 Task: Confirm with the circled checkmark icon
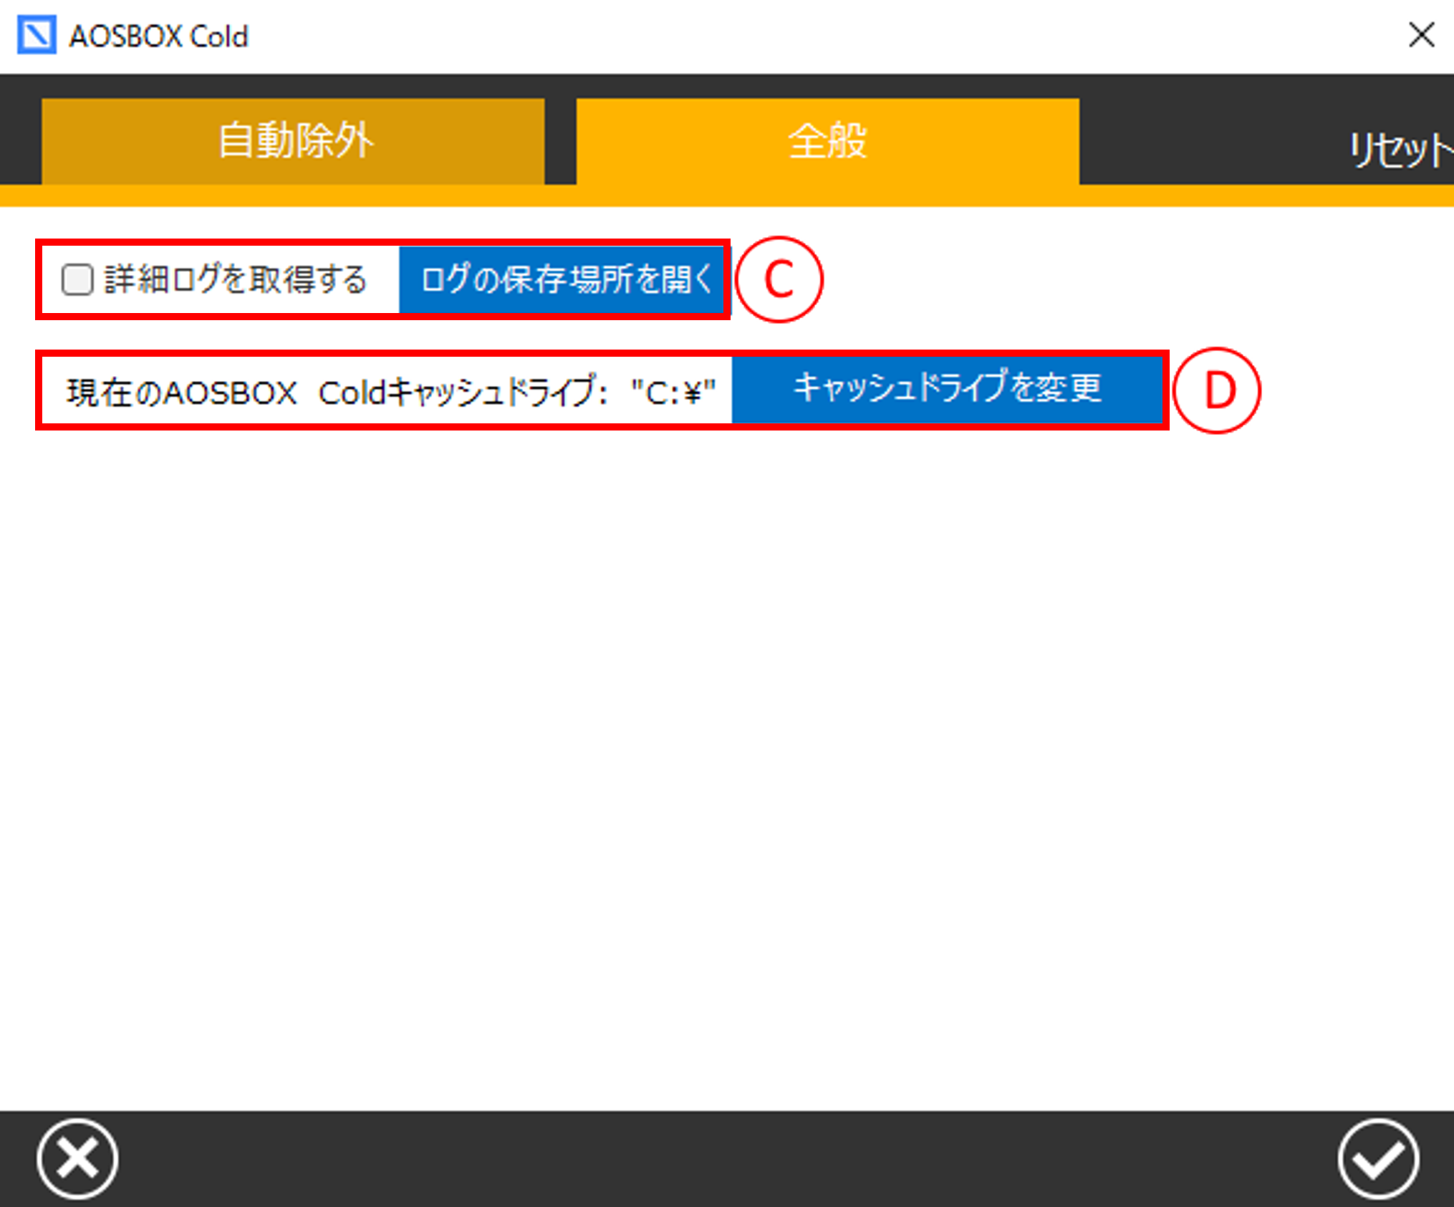(1378, 1158)
